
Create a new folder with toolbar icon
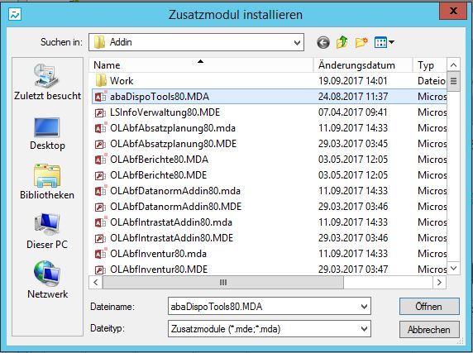coord(361,42)
